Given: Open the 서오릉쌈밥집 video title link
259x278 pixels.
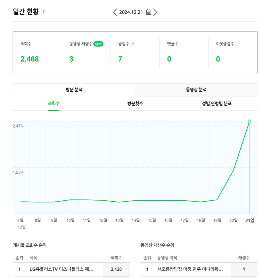Looking at the screenshot, I should pos(190,269).
